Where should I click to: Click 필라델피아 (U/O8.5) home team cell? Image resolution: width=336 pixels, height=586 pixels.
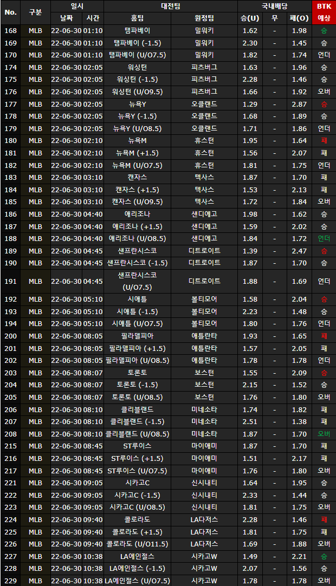137,360
